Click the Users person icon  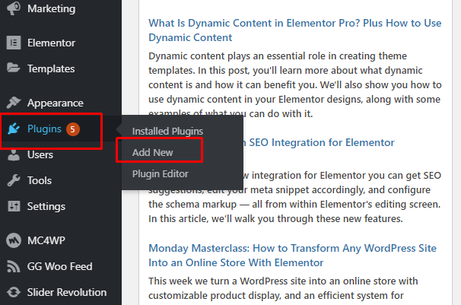pyautogui.click(x=14, y=155)
